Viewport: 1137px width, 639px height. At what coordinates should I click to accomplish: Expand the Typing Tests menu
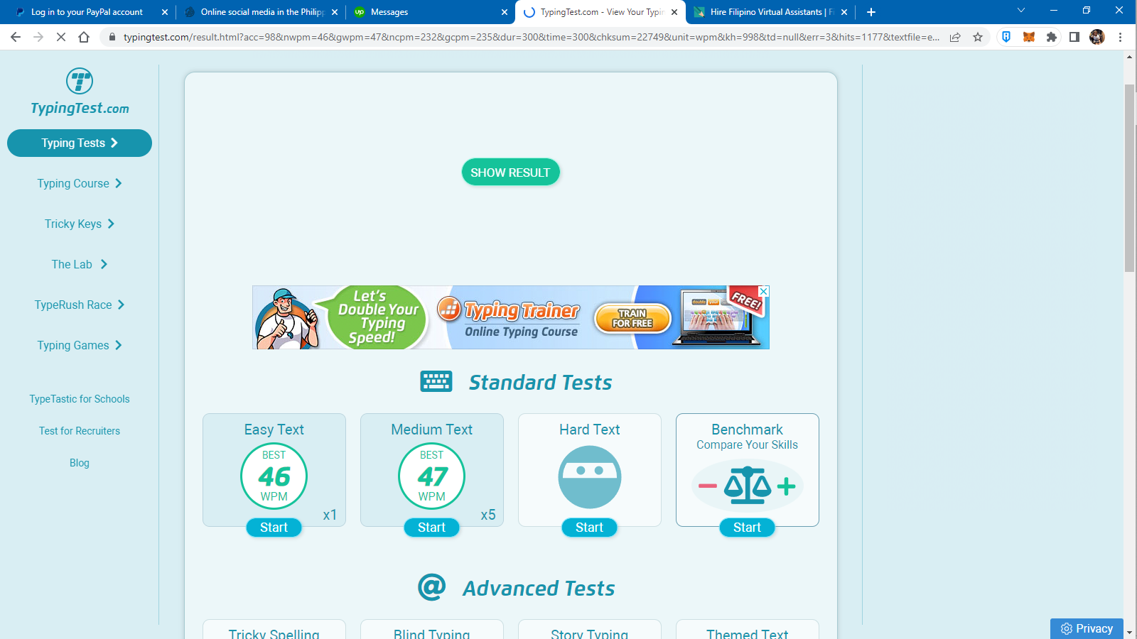[x=80, y=143]
